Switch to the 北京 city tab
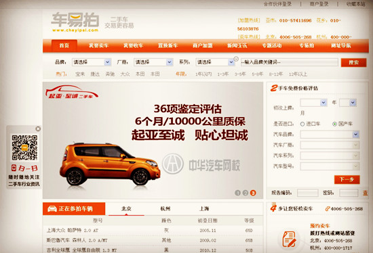 pos(126,209)
